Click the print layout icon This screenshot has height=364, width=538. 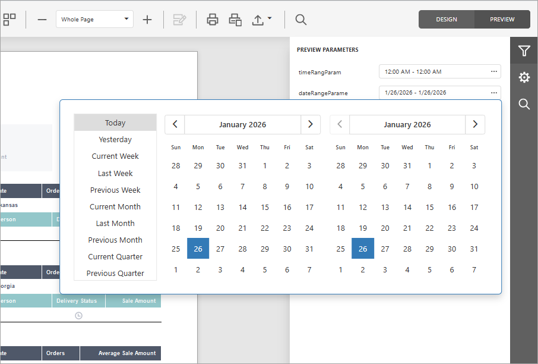click(x=235, y=20)
